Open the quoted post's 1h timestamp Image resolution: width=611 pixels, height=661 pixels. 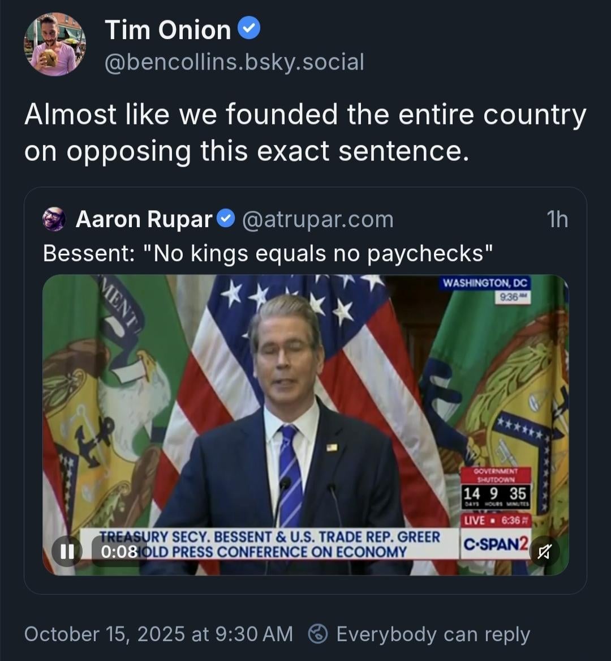click(x=557, y=219)
